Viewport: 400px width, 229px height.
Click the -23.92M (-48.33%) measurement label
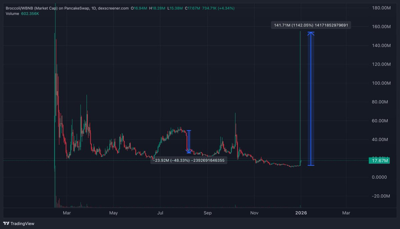coord(189,160)
